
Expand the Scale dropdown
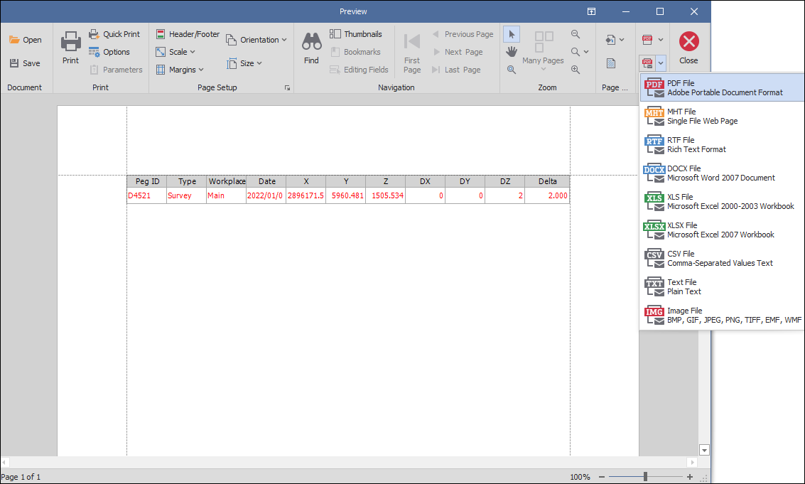point(175,52)
